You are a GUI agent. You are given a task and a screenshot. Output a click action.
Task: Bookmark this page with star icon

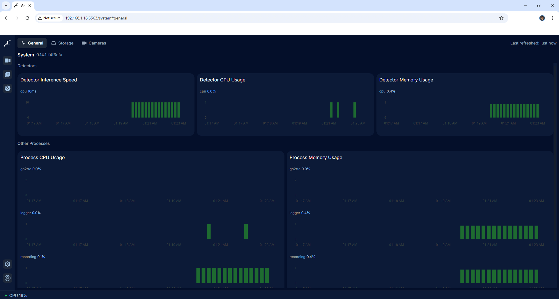(501, 18)
